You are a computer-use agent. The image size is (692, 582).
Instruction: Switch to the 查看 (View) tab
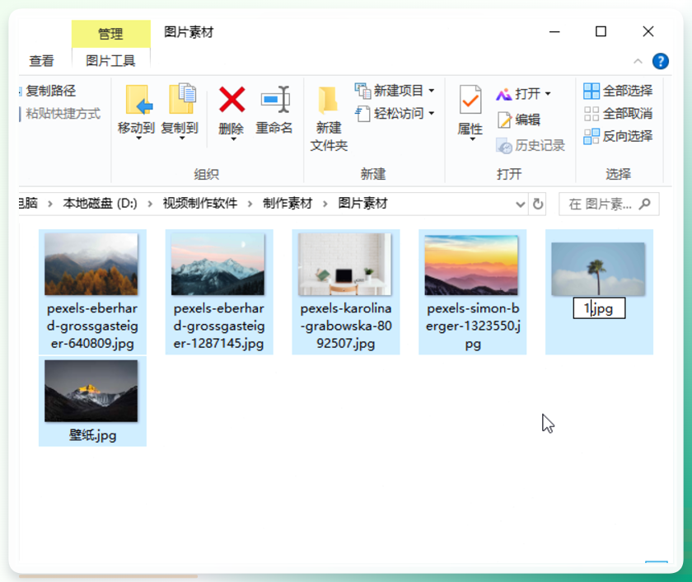(41, 60)
